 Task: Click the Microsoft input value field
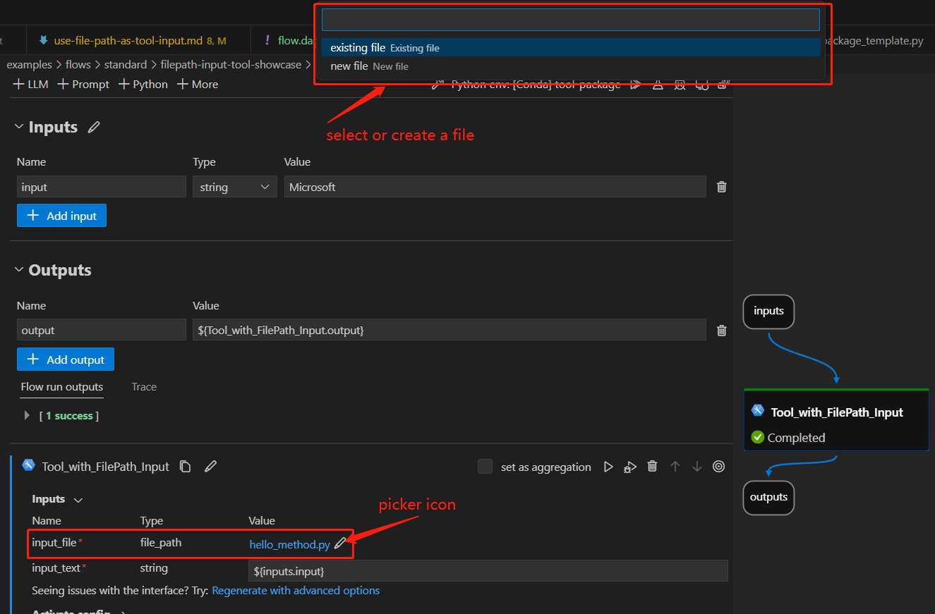pyautogui.click(x=494, y=187)
